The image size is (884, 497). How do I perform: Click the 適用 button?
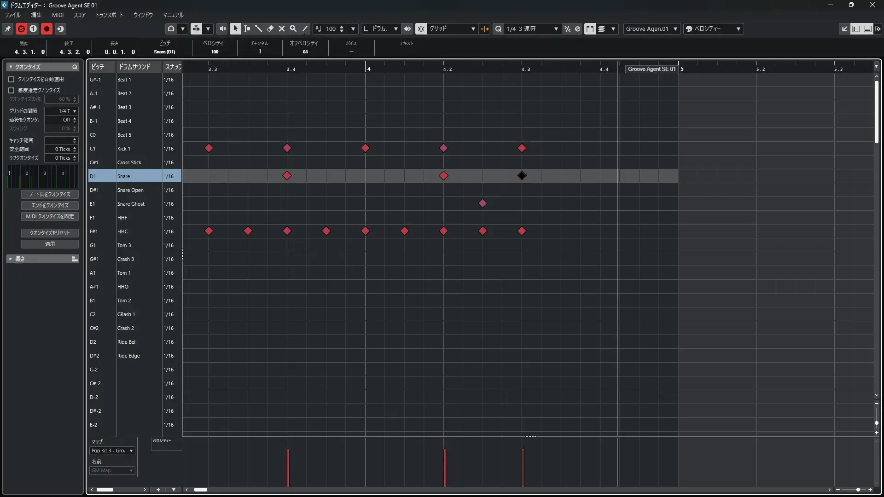(x=50, y=244)
